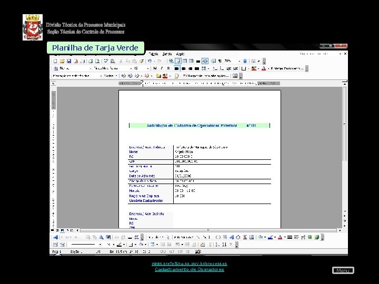Run the spelling and grammar check
The width and height of the screenshot is (379, 284).
click(106, 61)
